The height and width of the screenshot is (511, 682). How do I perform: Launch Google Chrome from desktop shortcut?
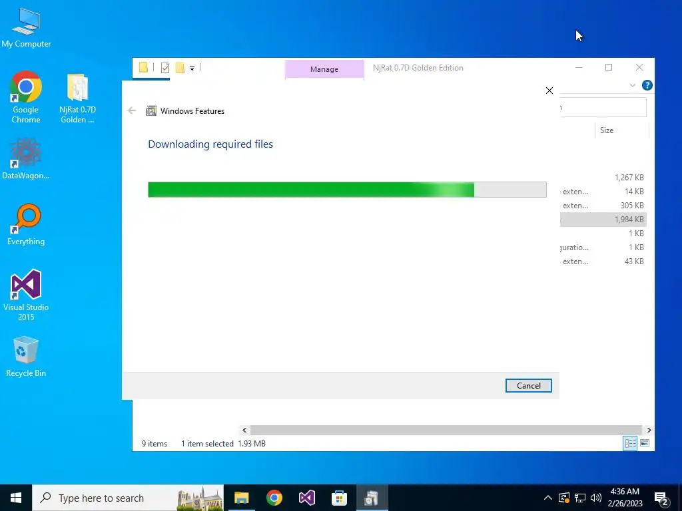[26, 97]
